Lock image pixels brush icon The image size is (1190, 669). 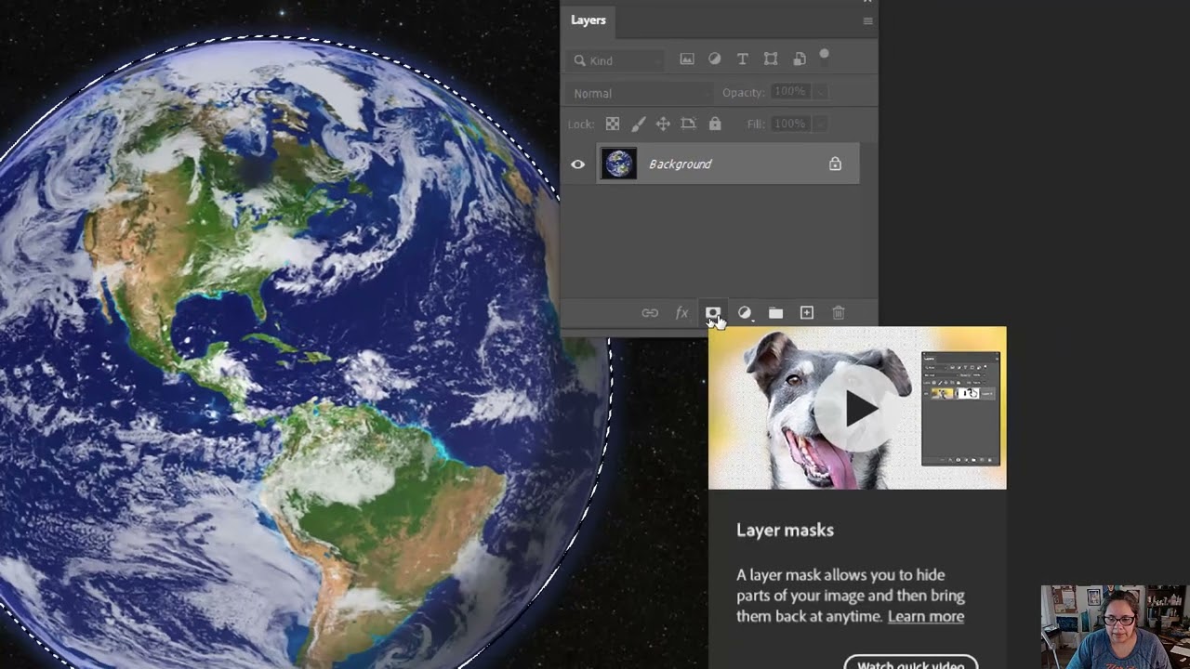tap(638, 124)
